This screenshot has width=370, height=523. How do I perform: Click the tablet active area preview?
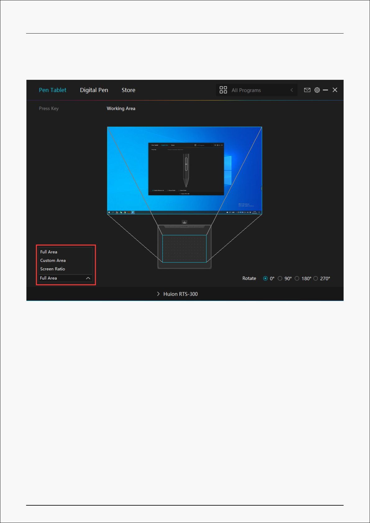click(x=184, y=248)
